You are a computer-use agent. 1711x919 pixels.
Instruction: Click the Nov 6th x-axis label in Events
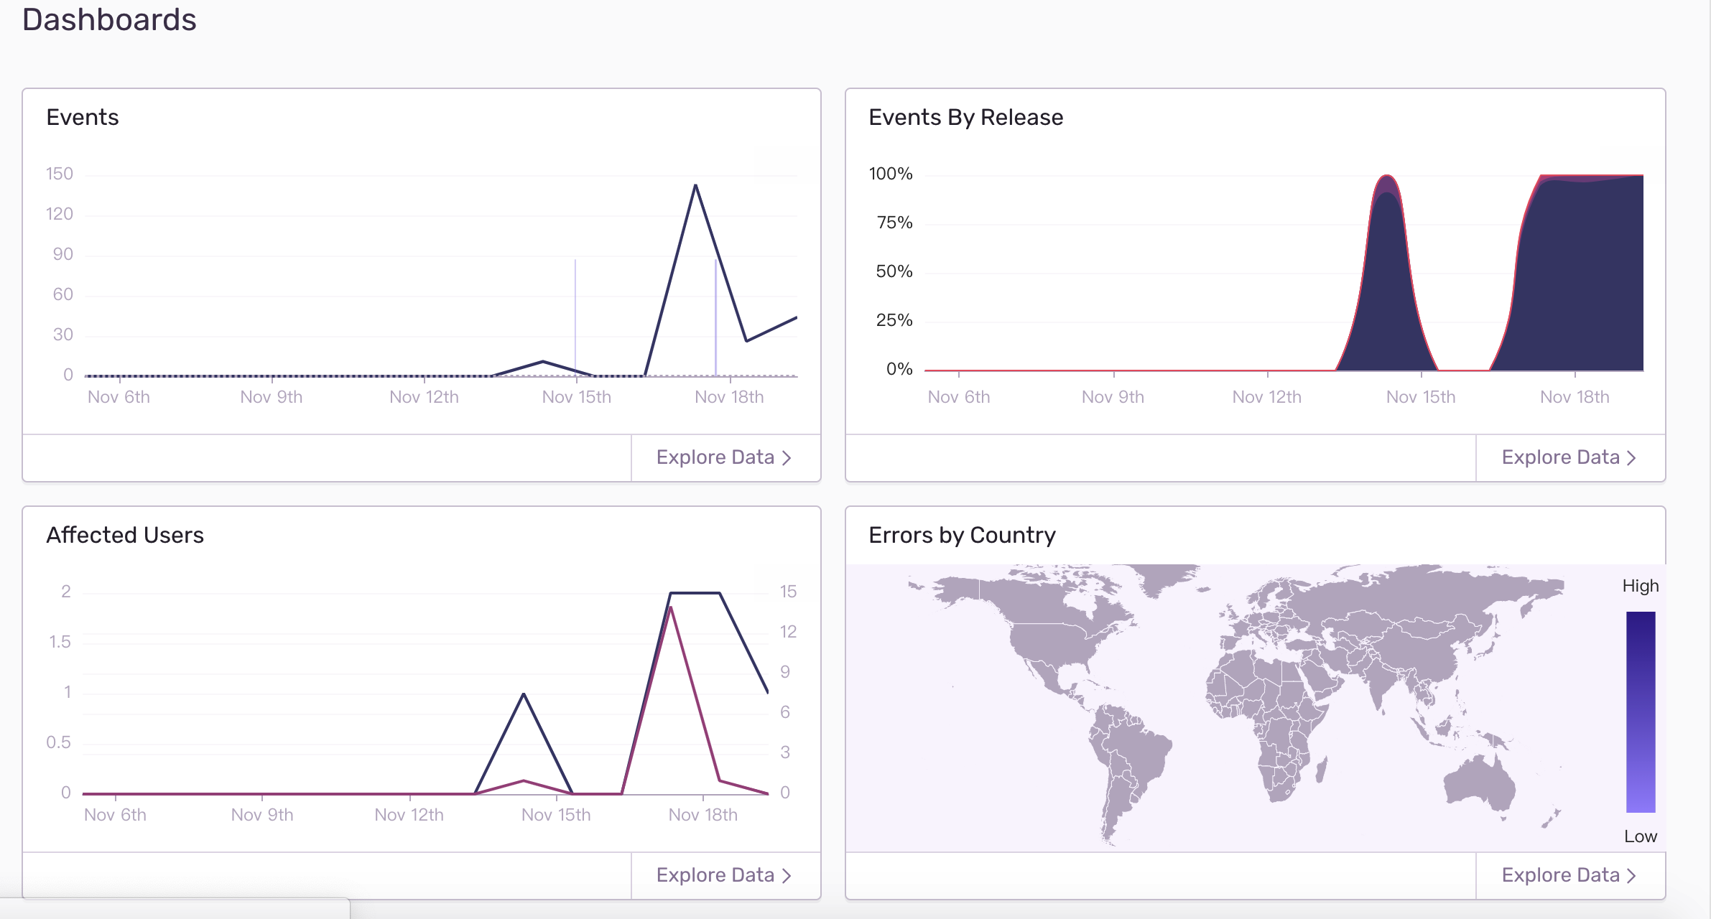click(119, 397)
